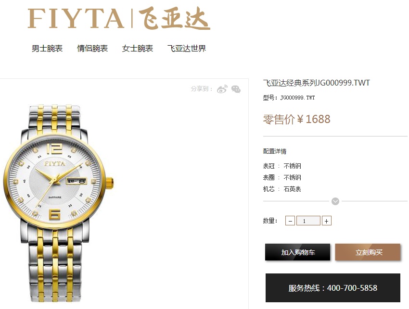409x309 pixels.
Task: Click the retail price ¥1688 text
Action: (297, 119)
